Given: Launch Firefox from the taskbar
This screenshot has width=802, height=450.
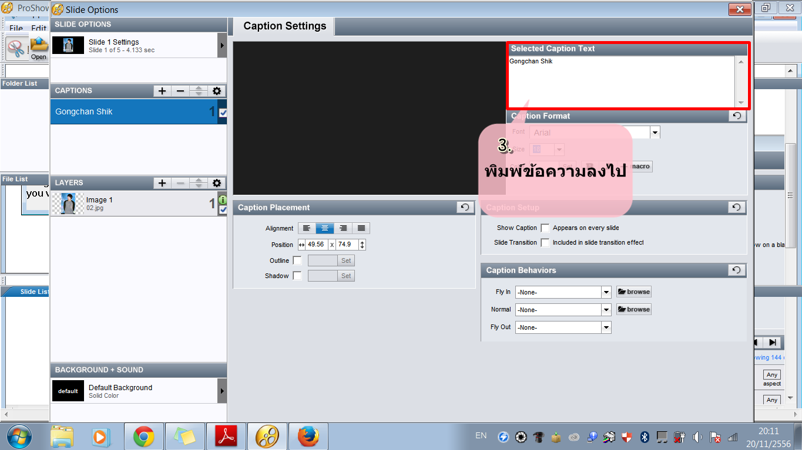Looking at the screenshot, I should point(308,437).
